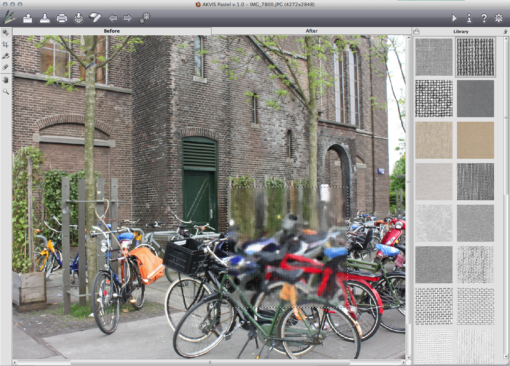Viewport: 510px width, 366px height.
Task: Print the image using the printer icon
Action: tap(62, 18)
